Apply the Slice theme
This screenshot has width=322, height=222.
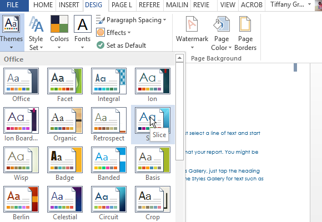[x=153, y=124]
